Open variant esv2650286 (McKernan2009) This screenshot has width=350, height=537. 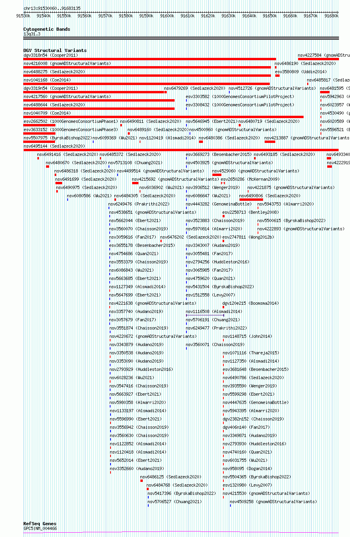pos(250,179)
